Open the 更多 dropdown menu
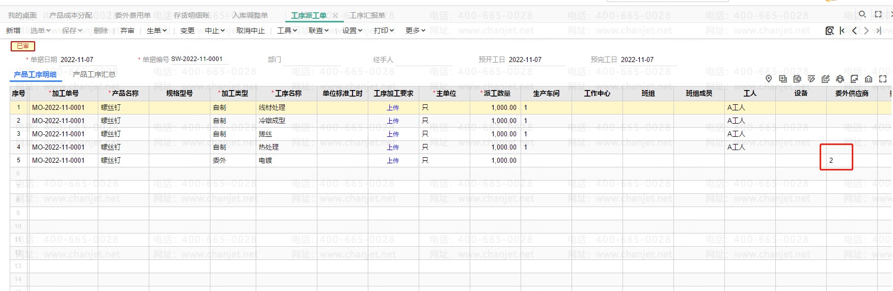The height and width of the screenshot is (291, 893). point(416,31)
